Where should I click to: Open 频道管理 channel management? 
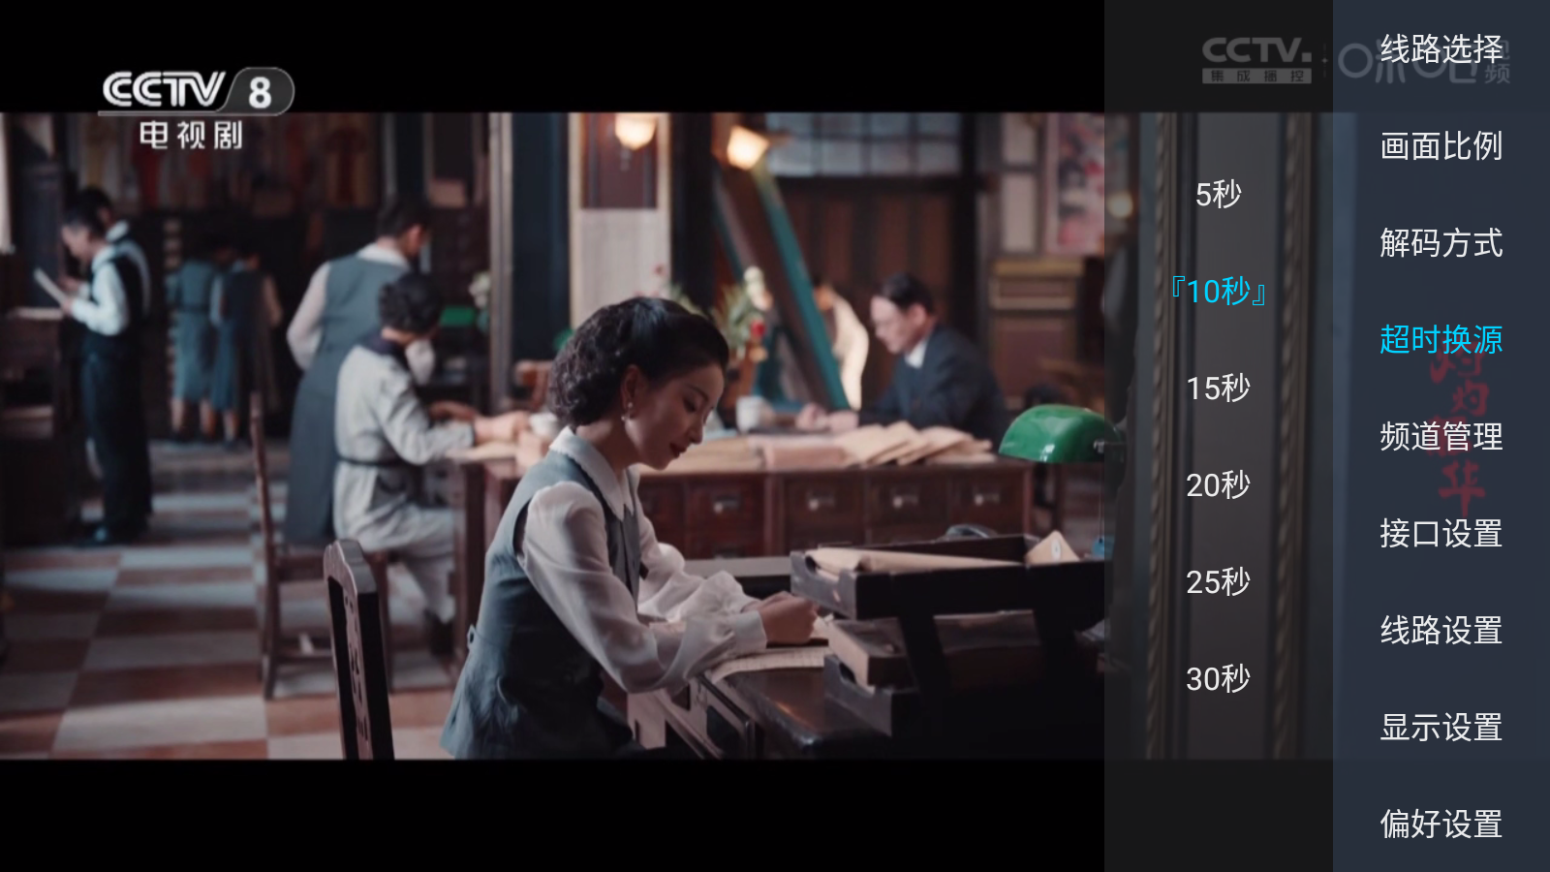1442,438
